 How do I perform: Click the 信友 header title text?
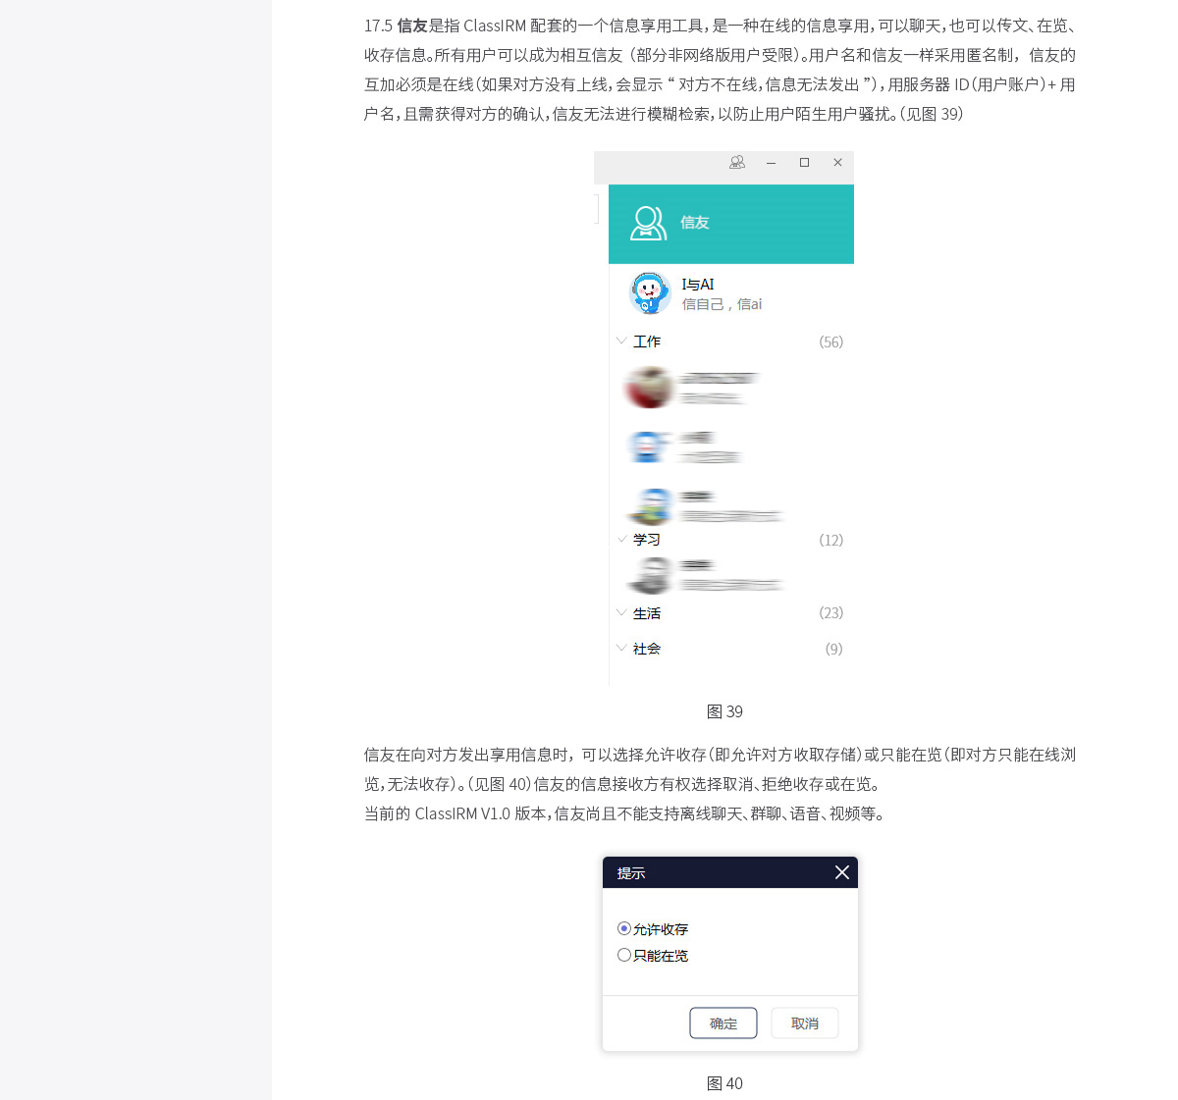tap(694, 223)
